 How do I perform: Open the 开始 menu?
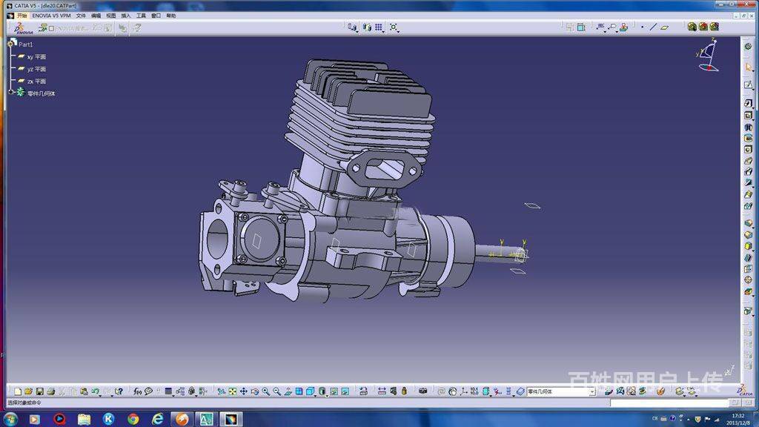click(x=21, y=16)
